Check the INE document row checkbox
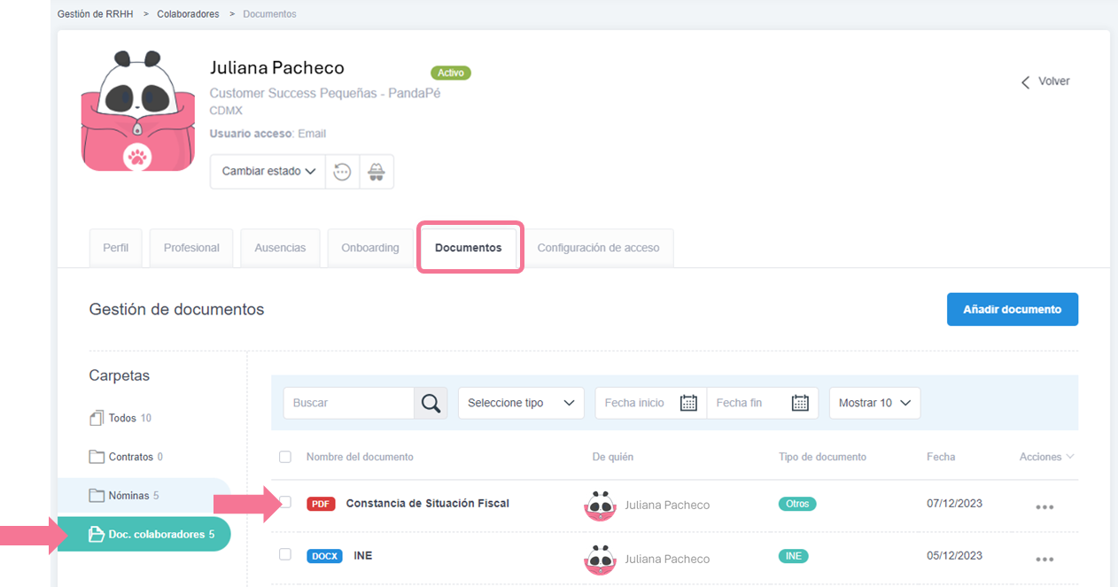 (x=285, y=554)
